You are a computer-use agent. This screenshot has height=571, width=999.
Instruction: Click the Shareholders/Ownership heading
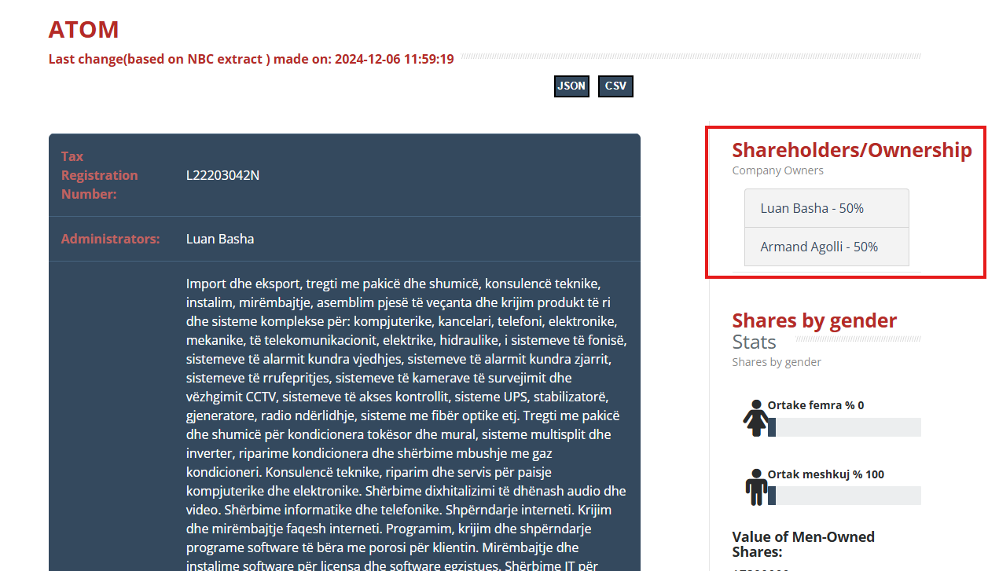pyautogui.click(x=851, y=150)
